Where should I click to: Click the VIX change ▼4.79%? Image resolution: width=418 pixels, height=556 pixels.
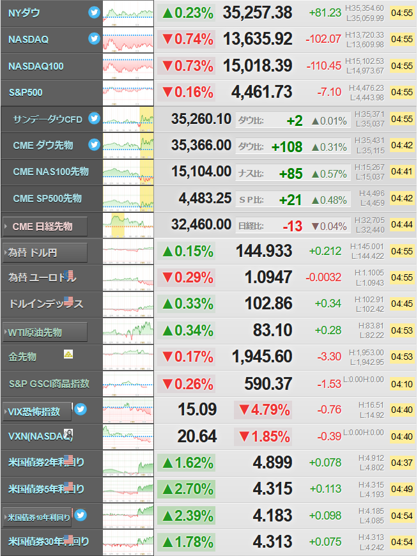coord(264,410)
